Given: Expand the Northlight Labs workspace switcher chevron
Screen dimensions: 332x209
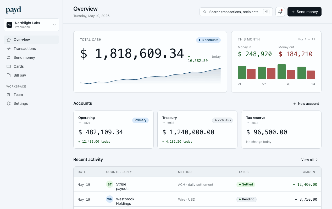Looking at the screenshot, I should point(54,25).
